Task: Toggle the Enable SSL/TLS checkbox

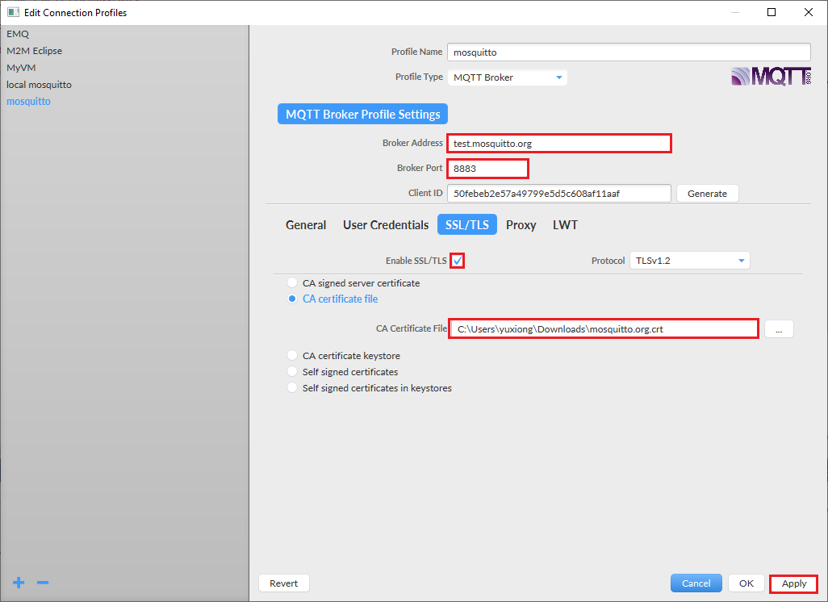Action: 458,261
